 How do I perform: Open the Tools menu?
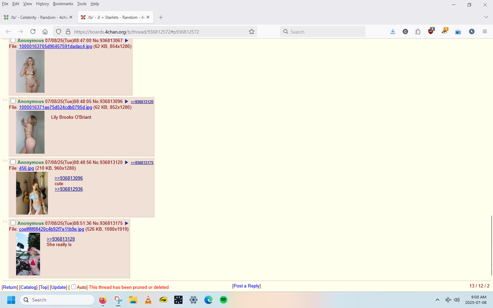tap(82, 4)
